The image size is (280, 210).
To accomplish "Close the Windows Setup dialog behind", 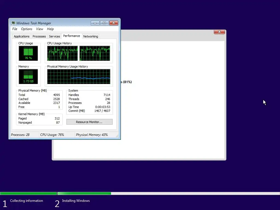I will click(x=219, y=32).
